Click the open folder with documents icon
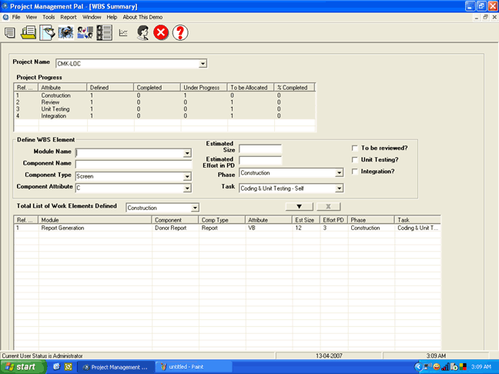499x374 pixels. [28, 32]
